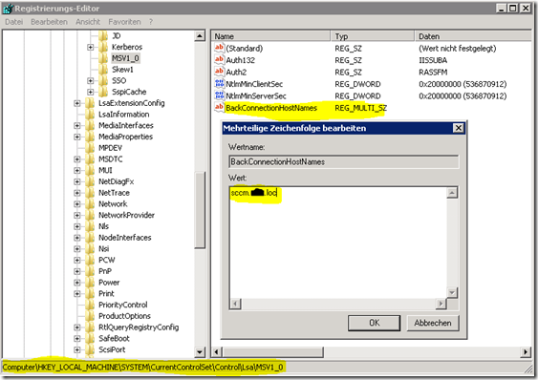Open the Datei menu
Viewport: 538px width, 380px height.
coord(13,22)
